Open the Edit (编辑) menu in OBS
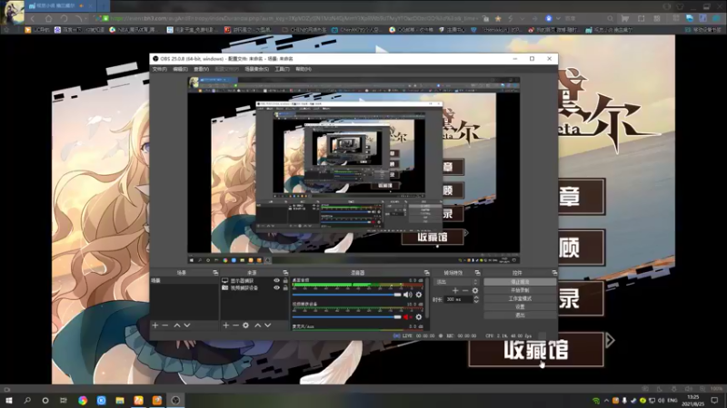The image size is (727, 408). [x=180, y=69]
